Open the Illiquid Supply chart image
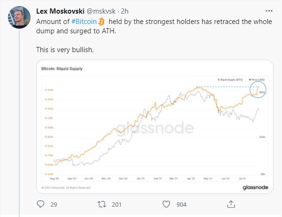This screenshot has height=217, width=282. (155, 127)
